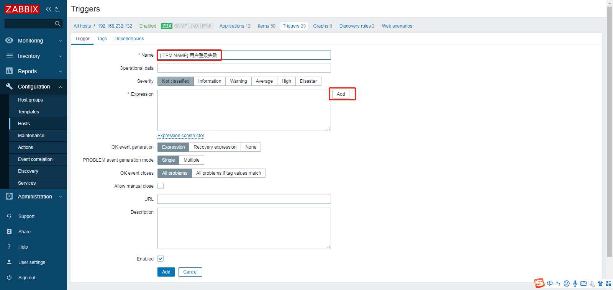
Task: Collapse the Configuration menu chevron
Action: pos(61,87)
